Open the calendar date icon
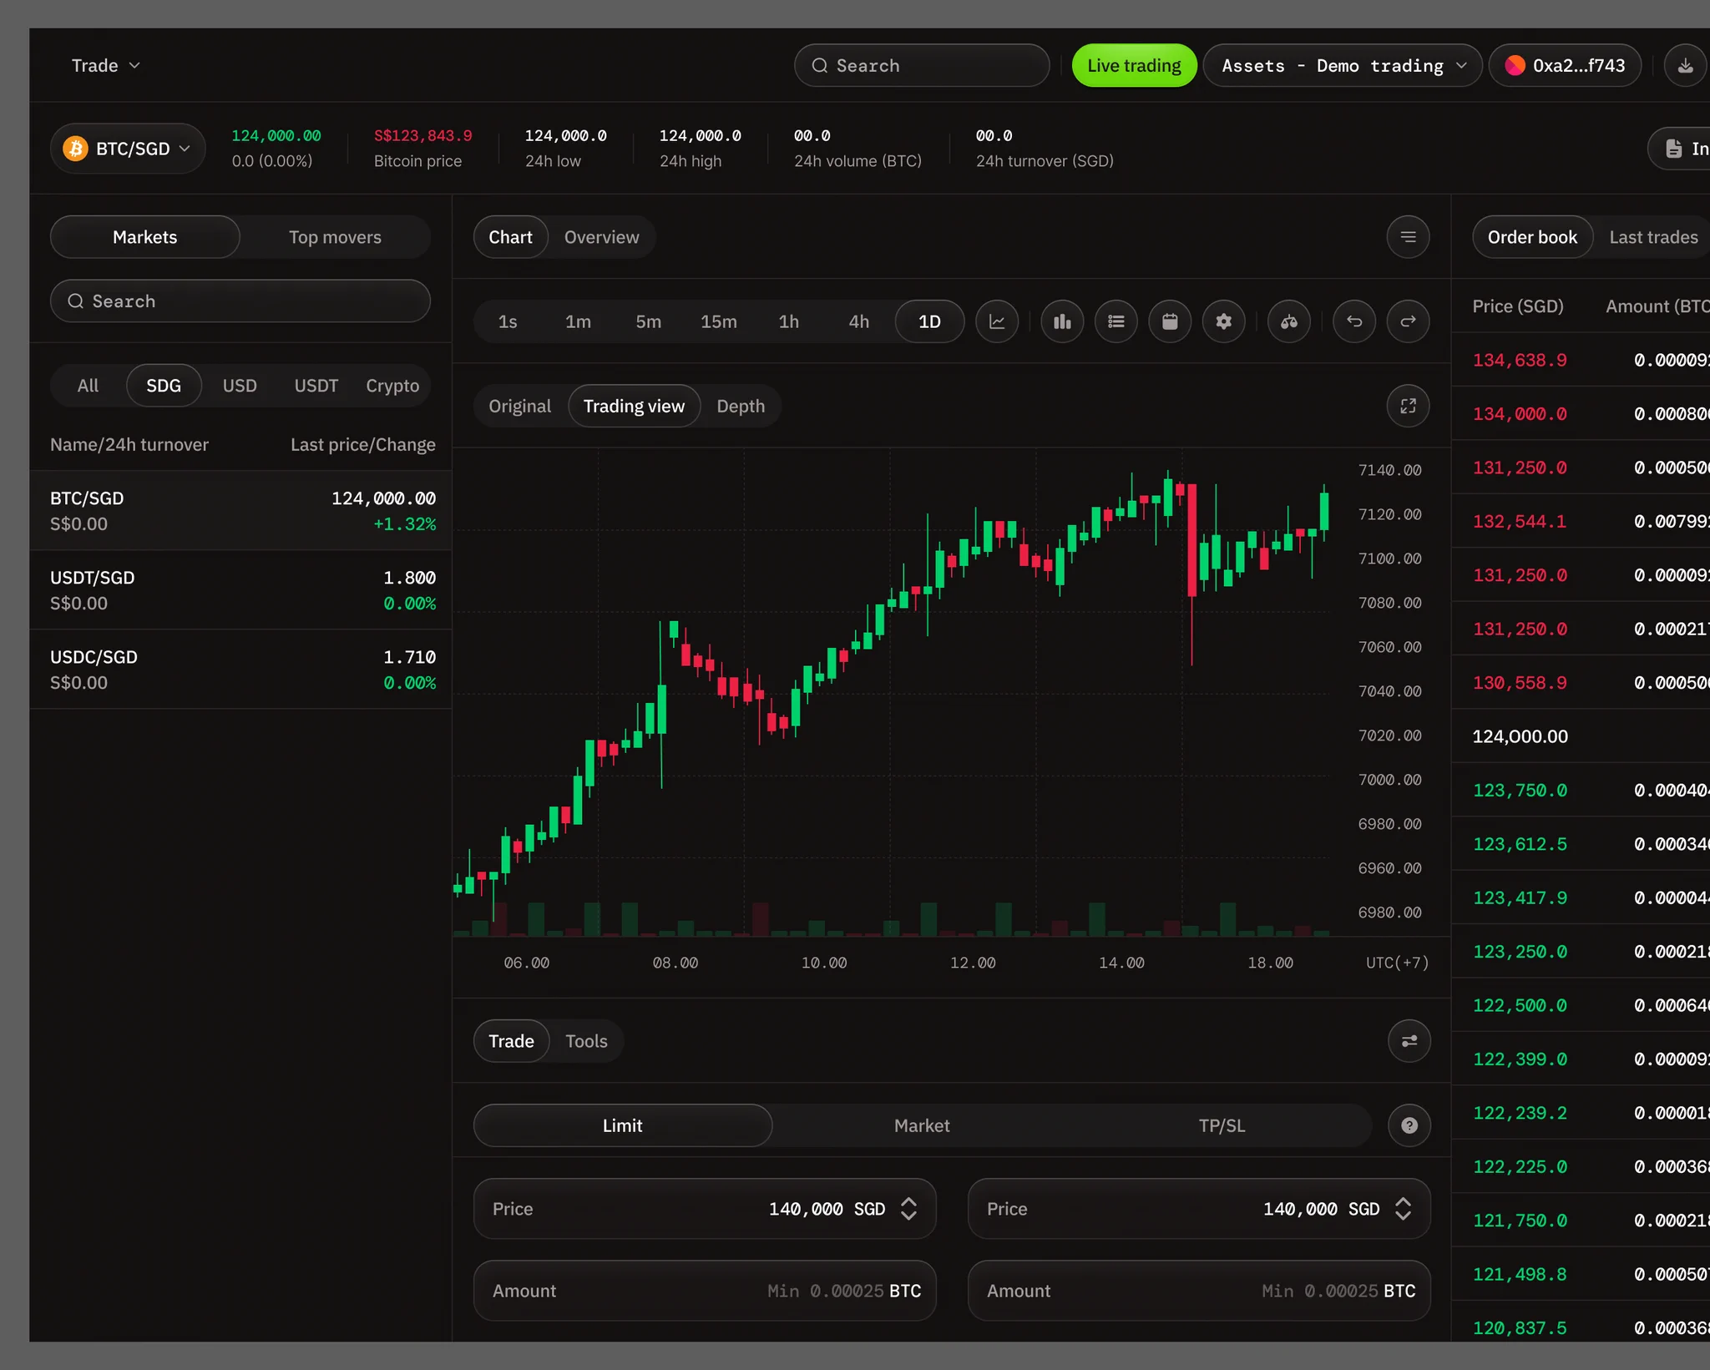Screen dimensions: 1710x1370 tap(1170, 321)
